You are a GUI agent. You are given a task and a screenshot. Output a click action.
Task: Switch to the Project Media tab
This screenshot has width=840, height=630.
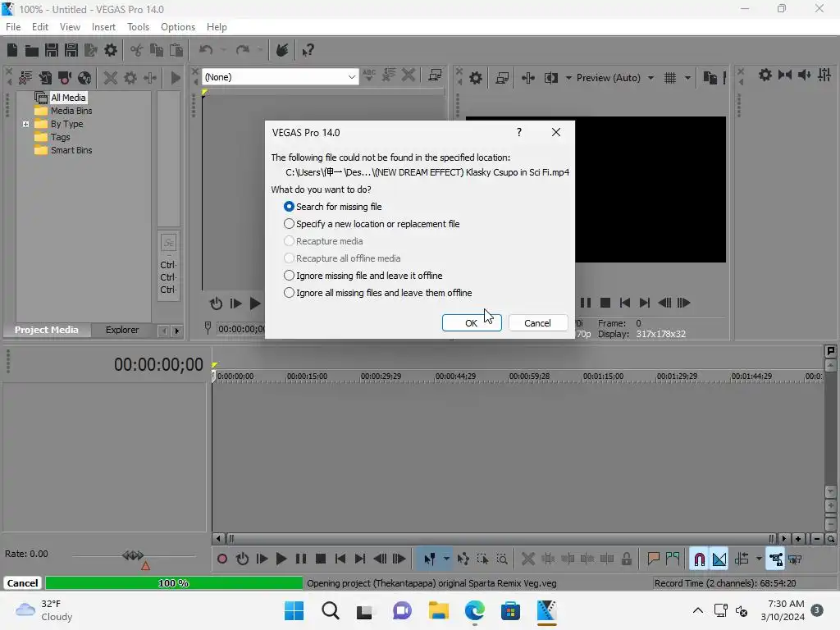47,330
